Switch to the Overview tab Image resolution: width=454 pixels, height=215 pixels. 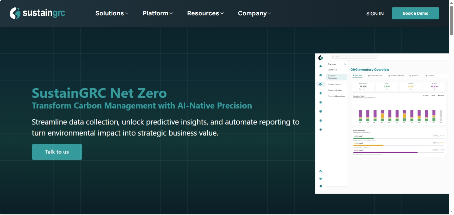(357, 75)
